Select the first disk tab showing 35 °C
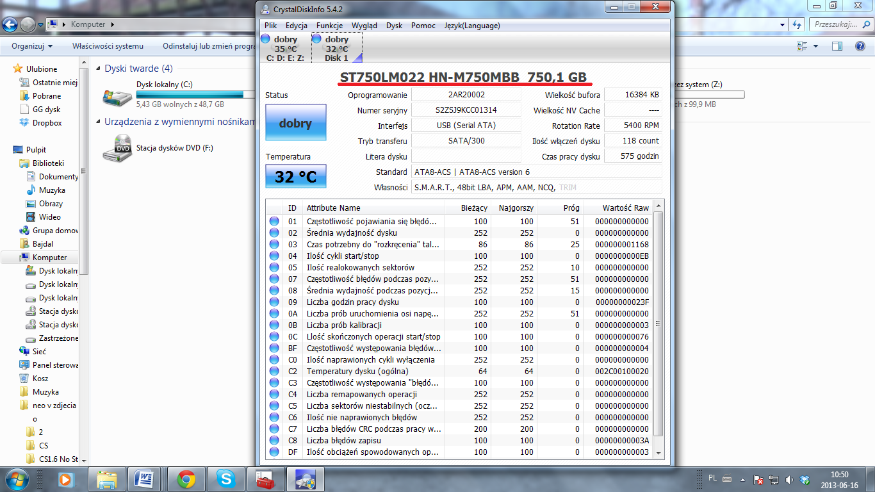 coord(285,49)
